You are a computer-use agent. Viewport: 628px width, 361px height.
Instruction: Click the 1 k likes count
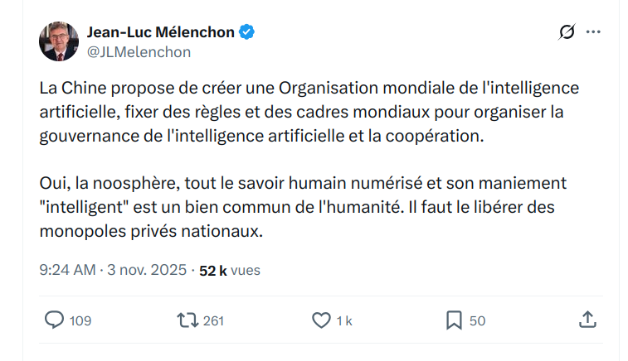344,321
